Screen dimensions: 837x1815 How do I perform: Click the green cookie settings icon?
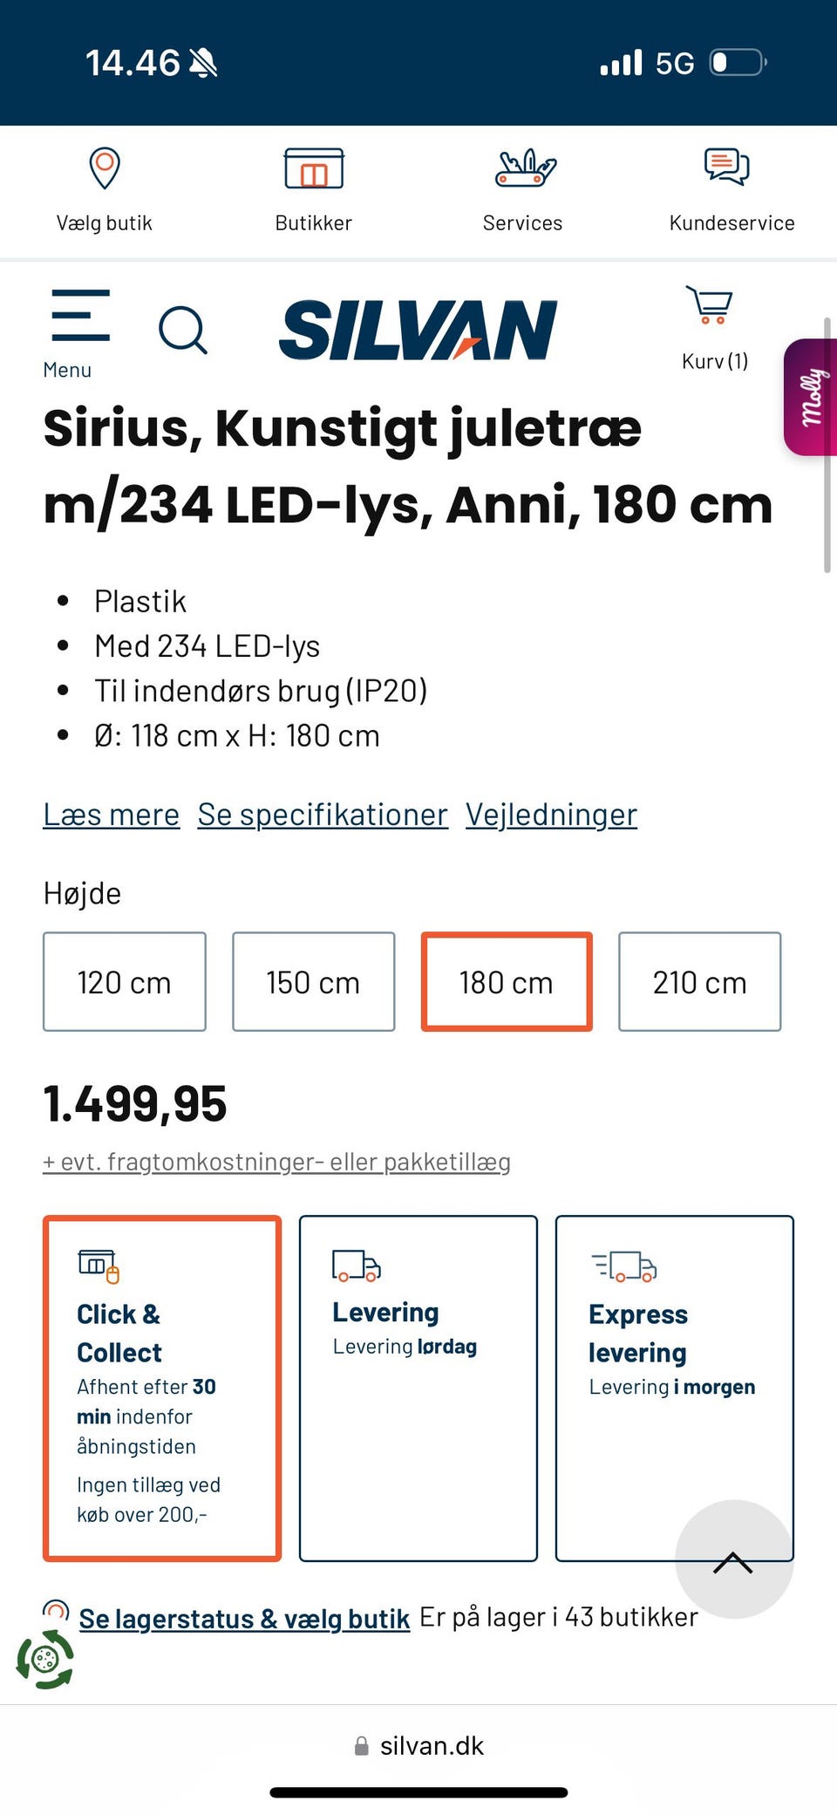click(x=44, y=1658)
